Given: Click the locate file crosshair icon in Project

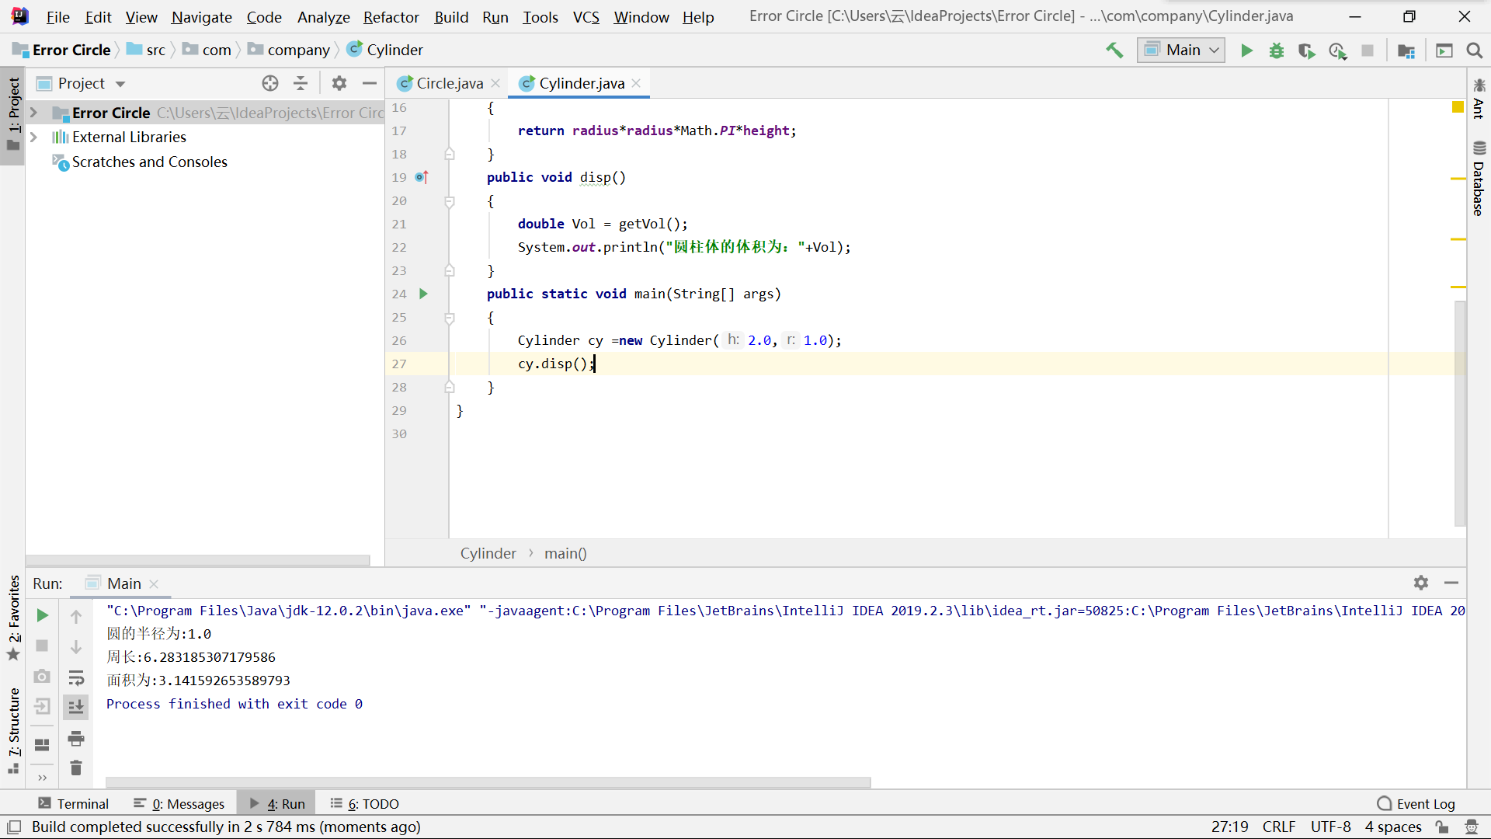Looking at the screenshot, I should 269,83.
